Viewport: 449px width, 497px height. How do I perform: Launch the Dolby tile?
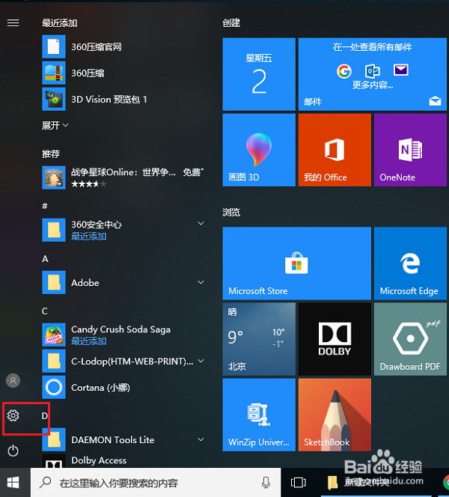tap(335, 339)
